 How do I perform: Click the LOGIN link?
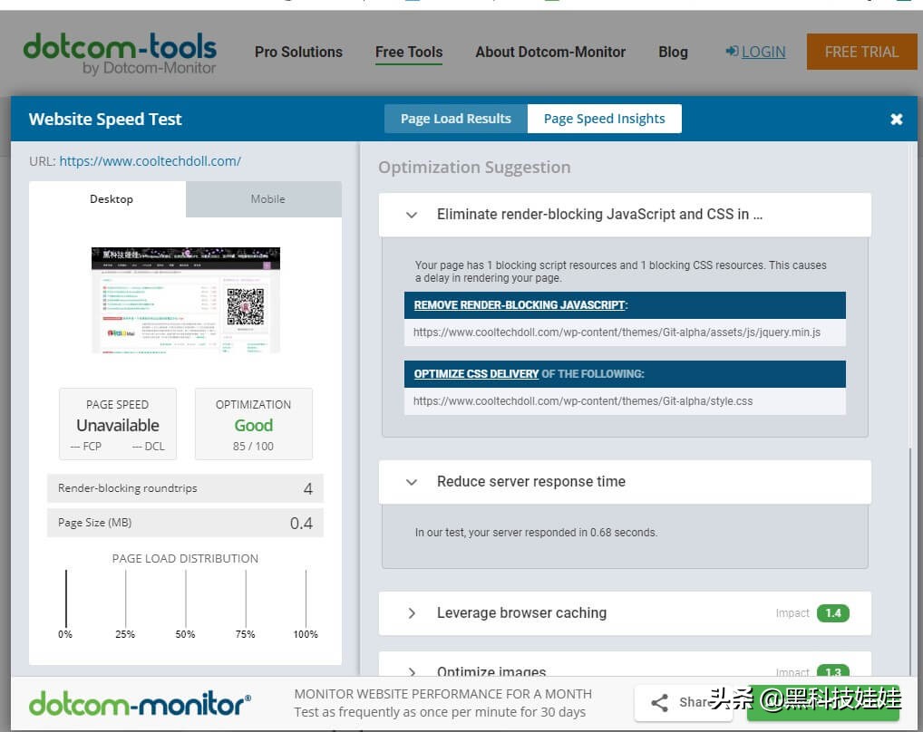(x=763, y=52)
